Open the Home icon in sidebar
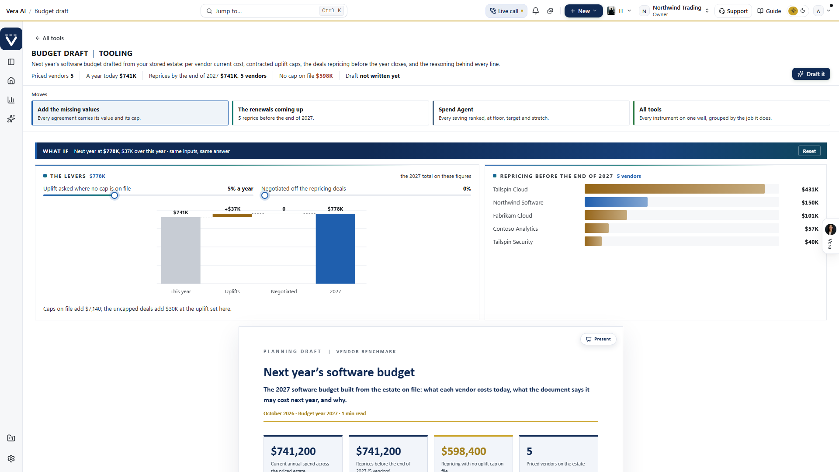This screenshot has height=472, width=839. click(11, 81)
